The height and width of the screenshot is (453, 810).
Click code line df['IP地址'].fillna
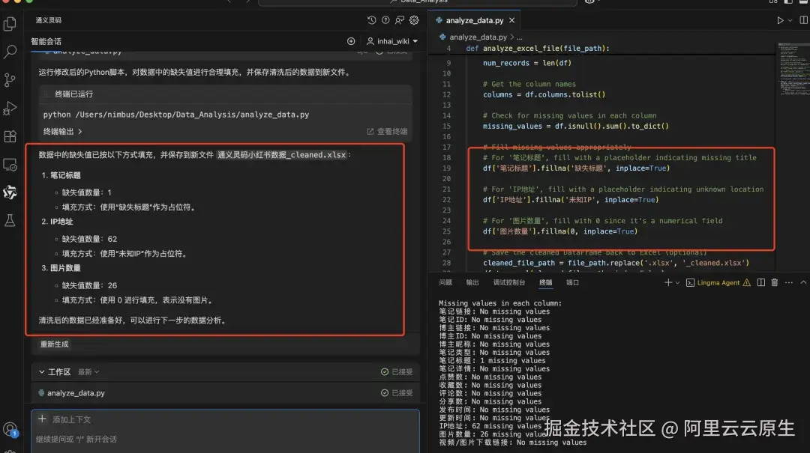[570, 200]
